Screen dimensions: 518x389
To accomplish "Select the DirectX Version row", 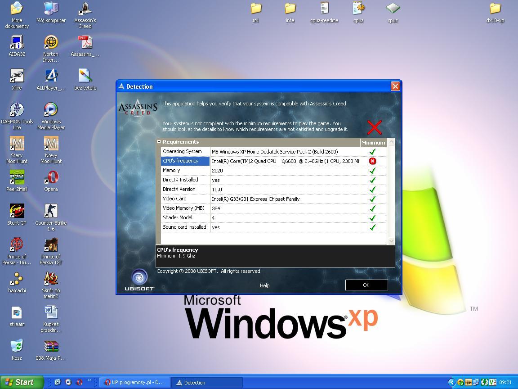I will tap(273, 189).
